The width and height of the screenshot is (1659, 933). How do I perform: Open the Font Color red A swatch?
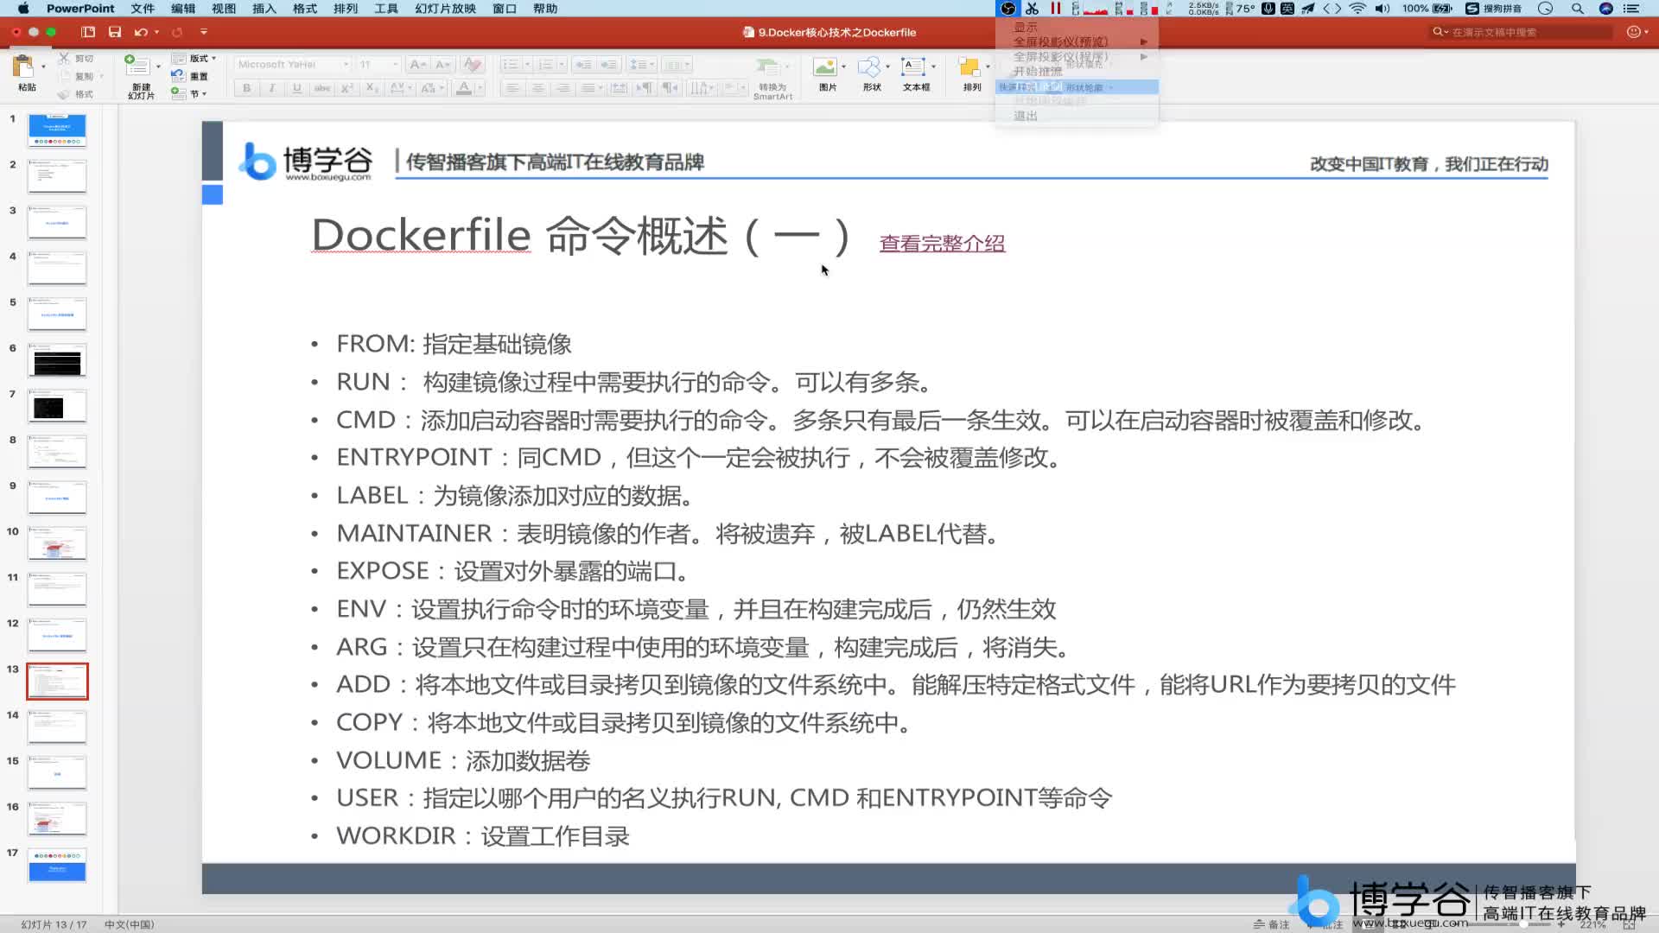pos(464,88)
